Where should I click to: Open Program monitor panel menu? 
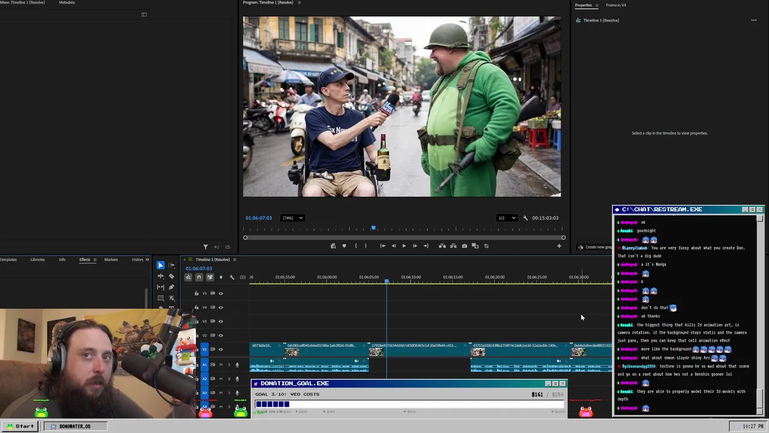click(299, 2)
